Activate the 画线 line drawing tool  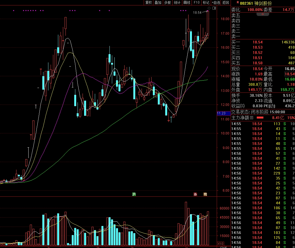coord(187,2)
